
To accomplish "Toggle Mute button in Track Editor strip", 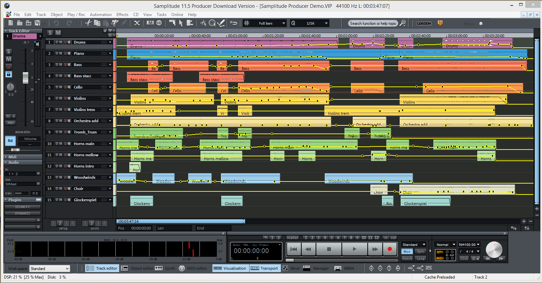I will click(9, 59).
